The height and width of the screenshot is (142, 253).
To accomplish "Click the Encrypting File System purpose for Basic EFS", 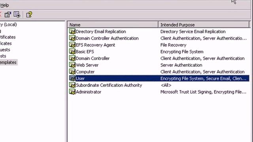I will coord(182,52).
